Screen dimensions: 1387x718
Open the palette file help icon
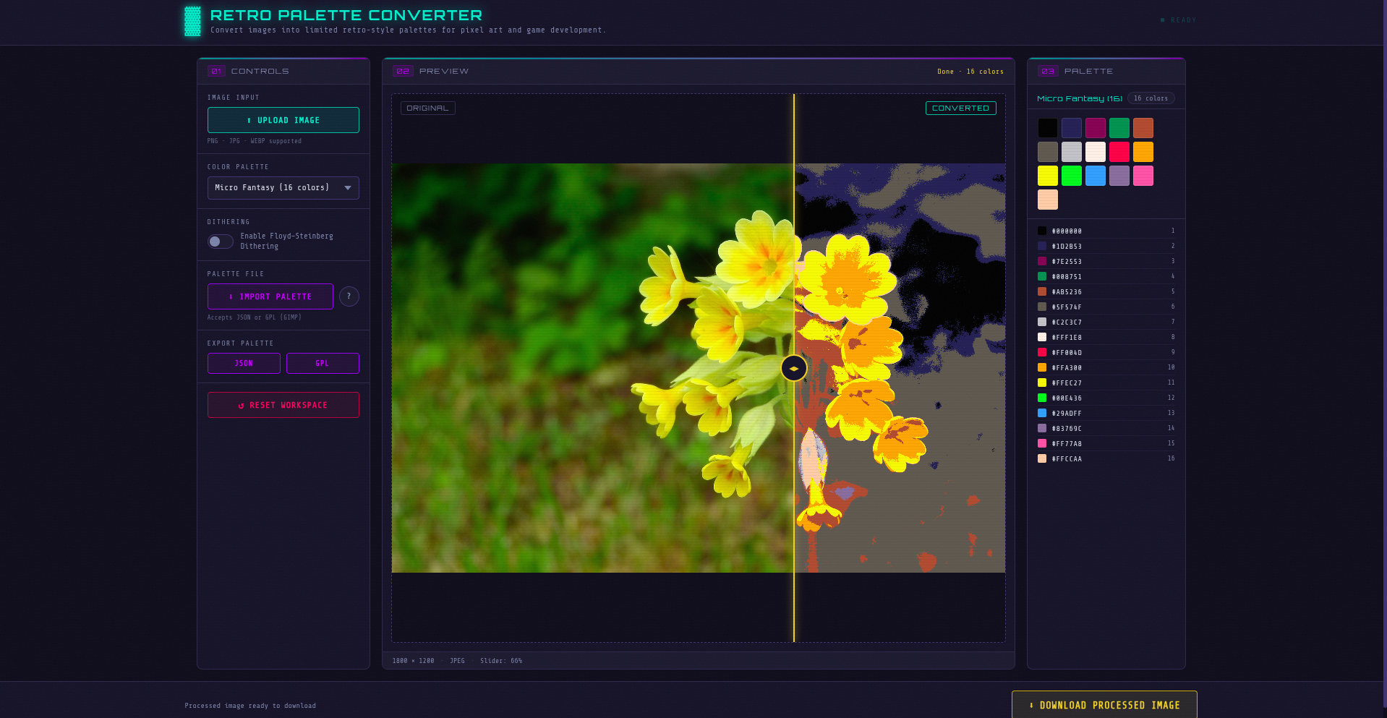coord(349,296)
